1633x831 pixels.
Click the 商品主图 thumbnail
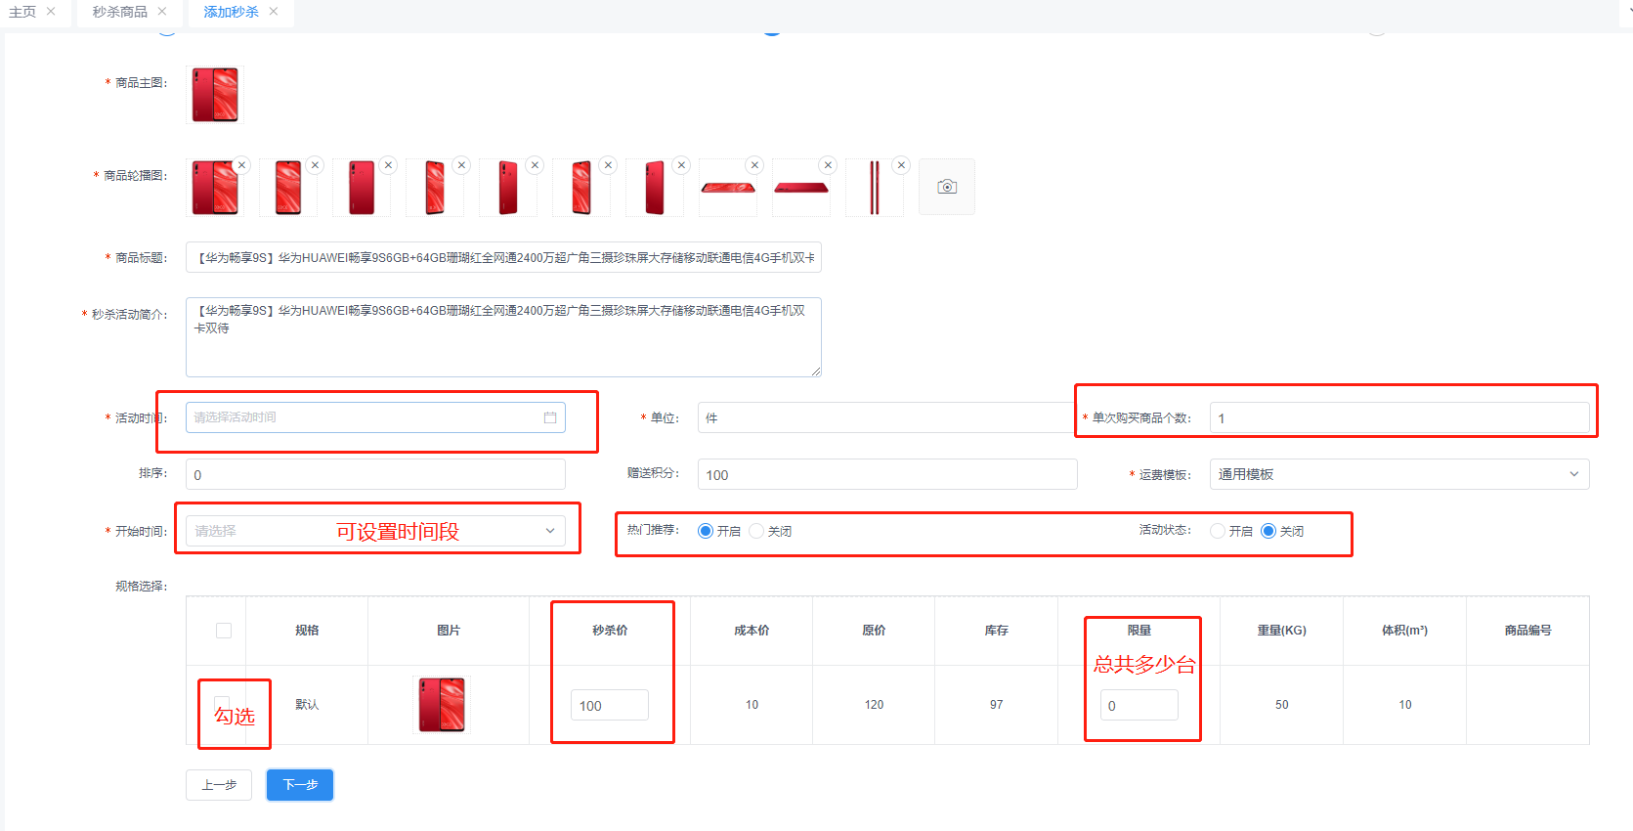[215, 95]
